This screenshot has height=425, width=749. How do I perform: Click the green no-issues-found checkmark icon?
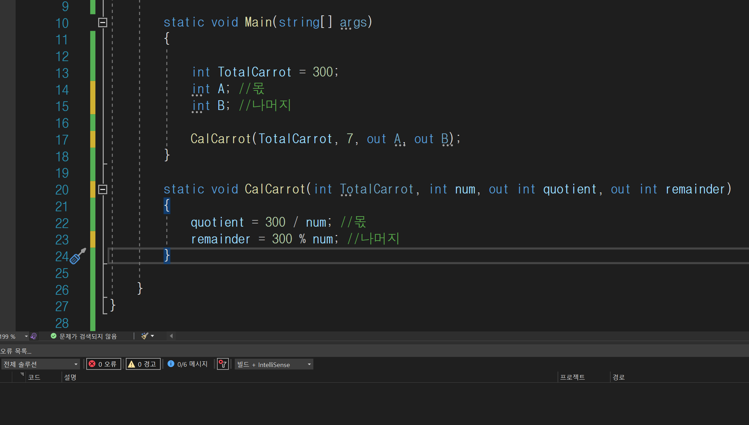(53, 336)
